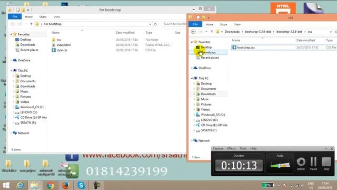Select Pictures in css window sidebar
This screenshot has width=337, height=190.
coord(206,104)
